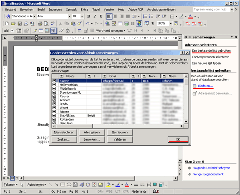The height and width of the screenshot is (195, 240).
Task: Click the Bladeren link in task pane
Action: pyautogui.click(x=206, y=86)
